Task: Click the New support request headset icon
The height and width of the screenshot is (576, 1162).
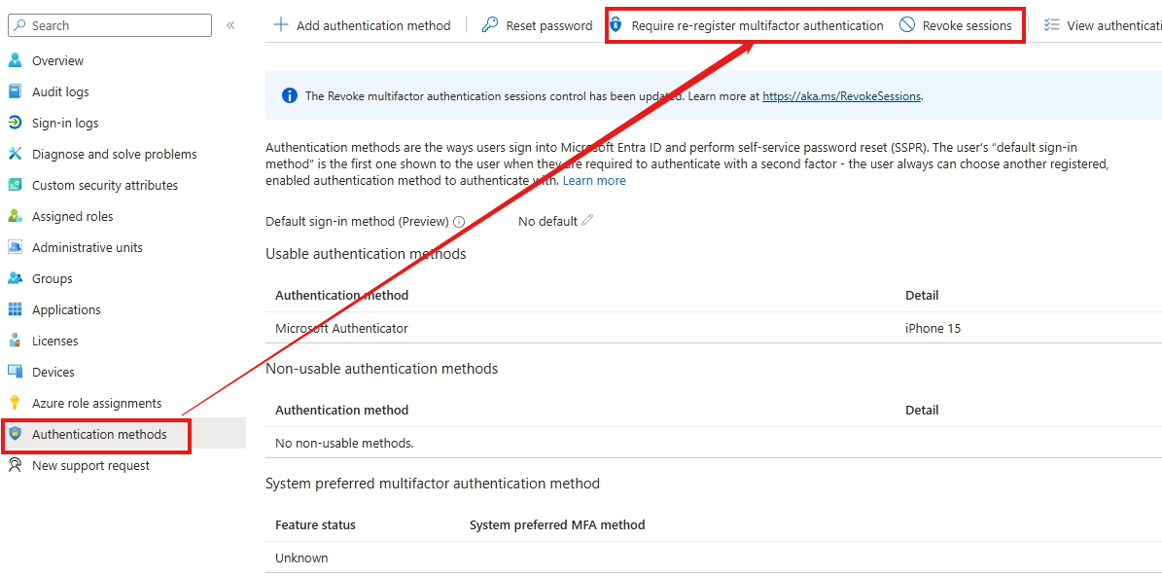Action: [x=15, y=465]
